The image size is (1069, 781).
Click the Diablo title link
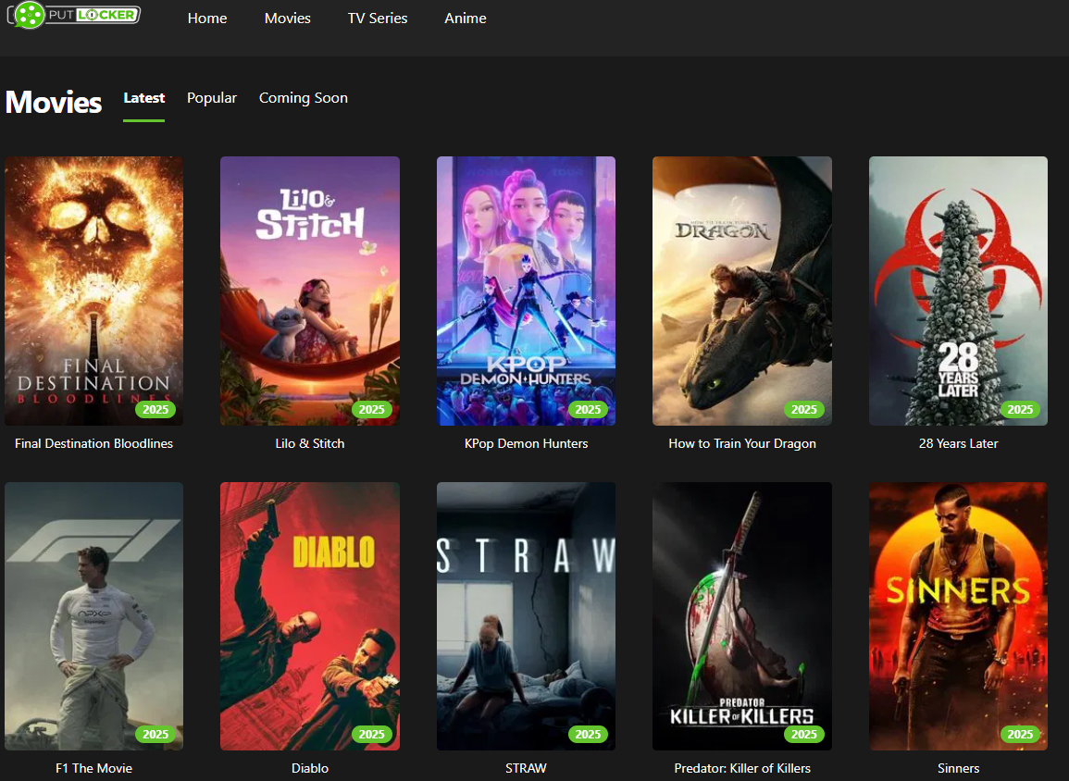point(310,768)
